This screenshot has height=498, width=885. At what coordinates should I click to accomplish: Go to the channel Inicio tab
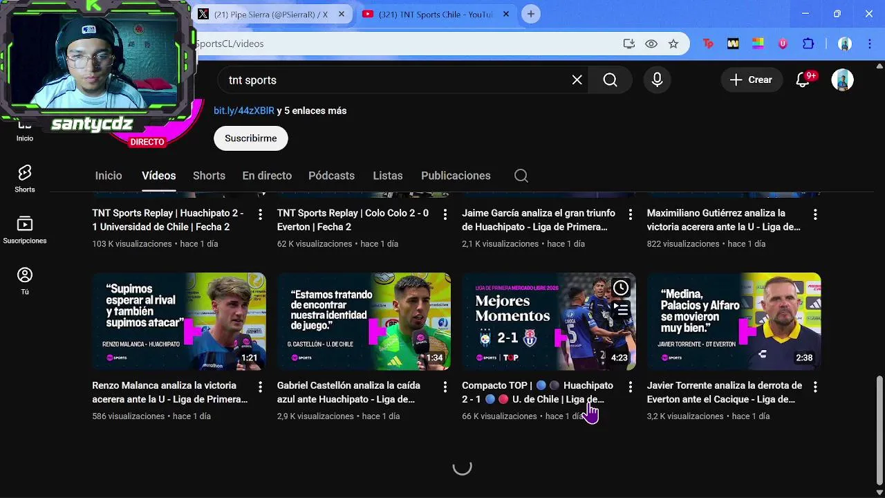pyautogui.click(x=109, y=176)
